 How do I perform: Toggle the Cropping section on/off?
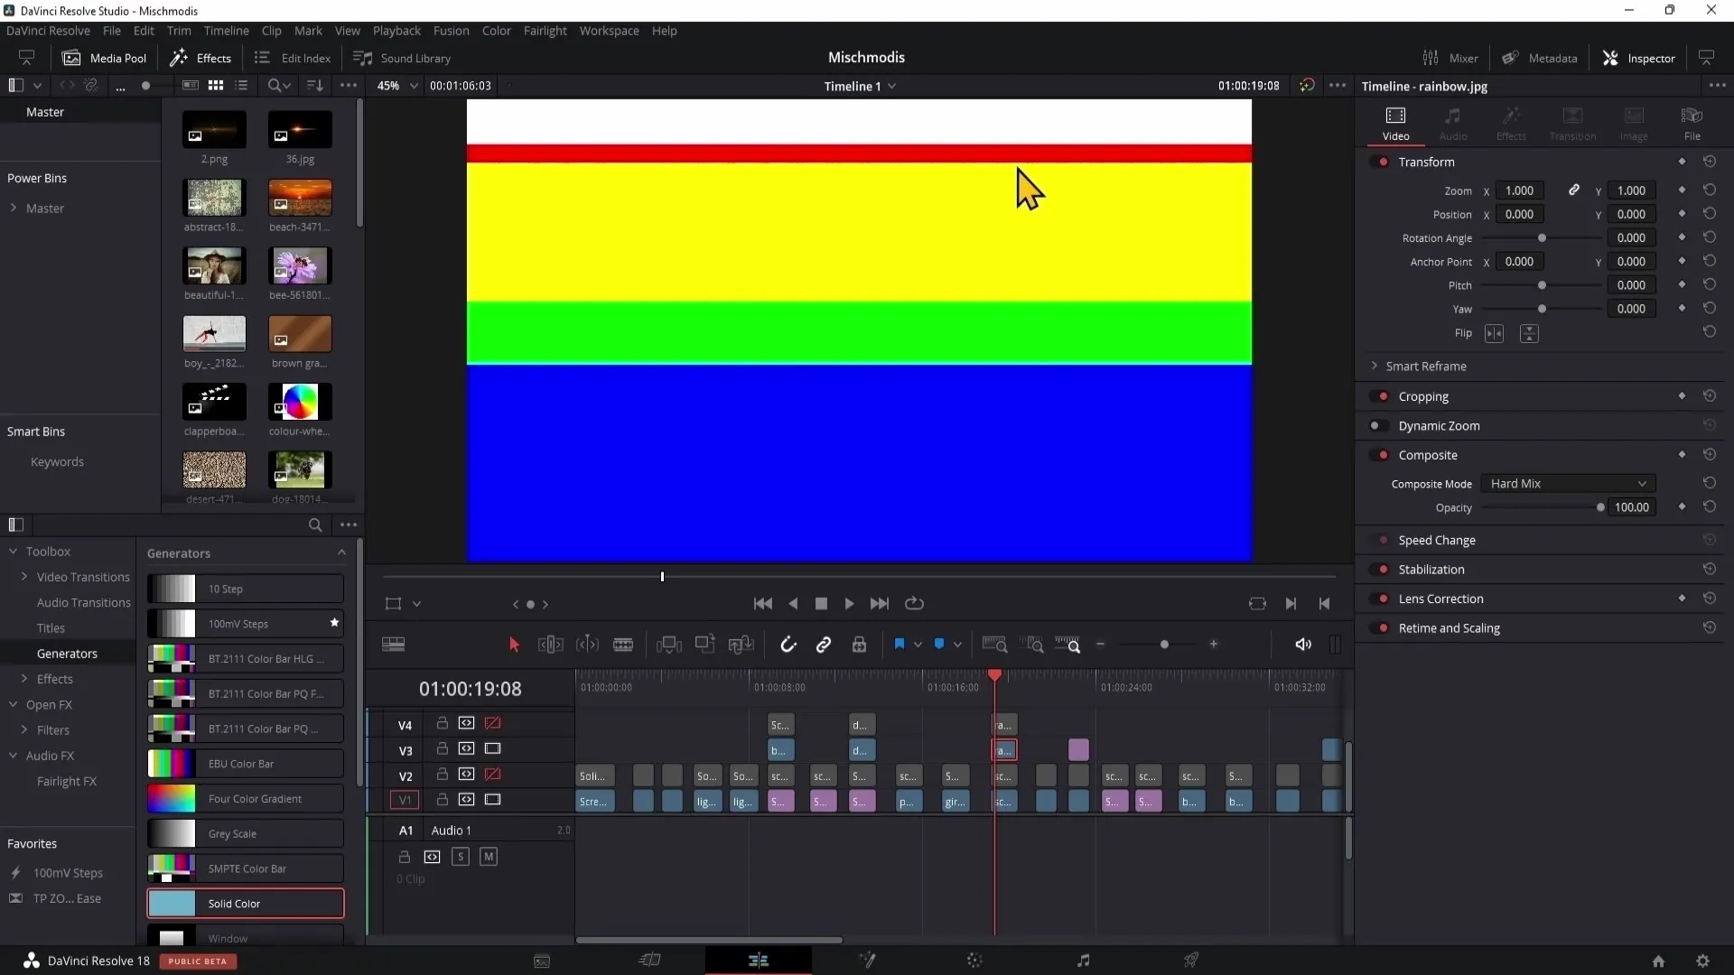pos(1380,396)
